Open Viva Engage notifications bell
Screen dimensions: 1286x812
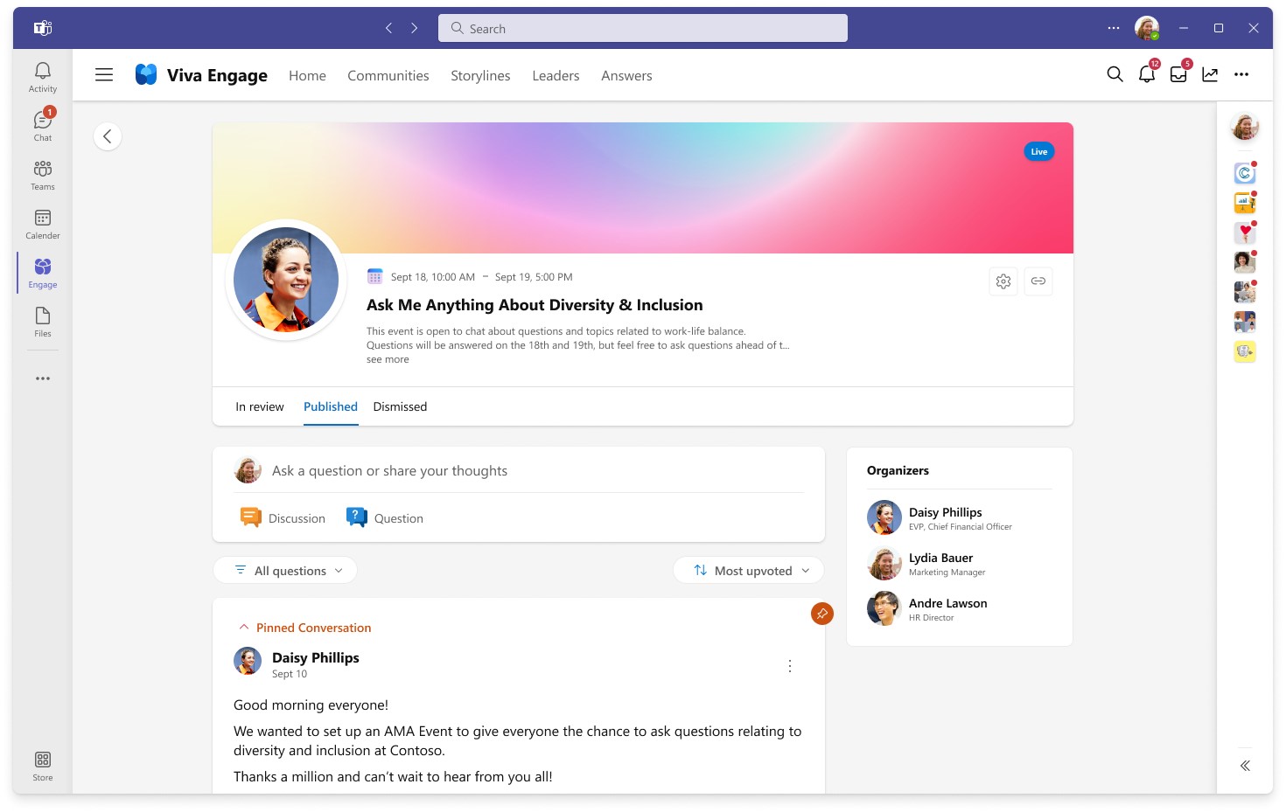point(1146,75)
